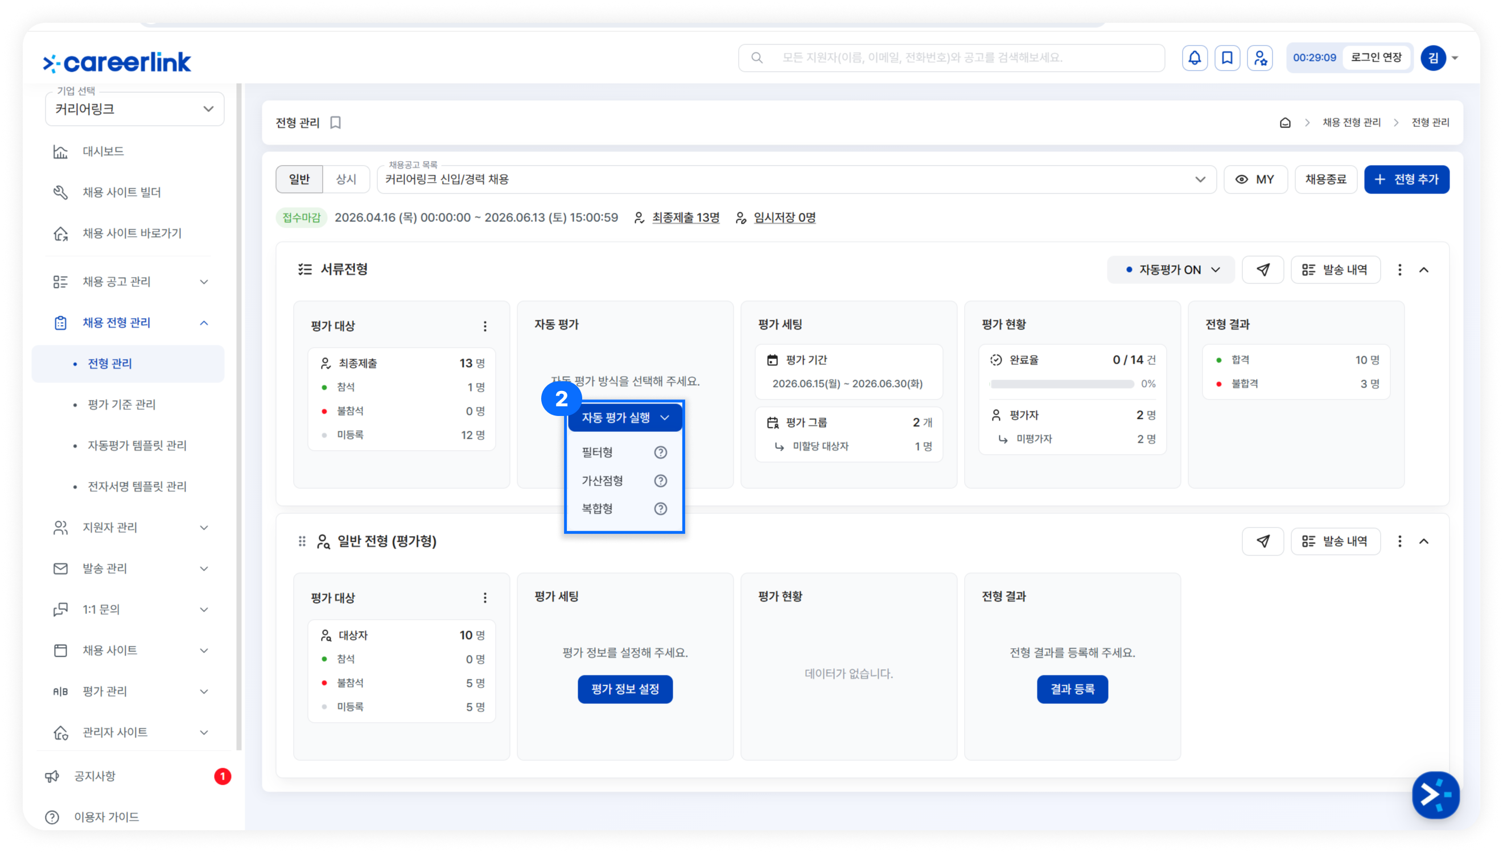Click 결과 등록 button

coord(1072,690)
